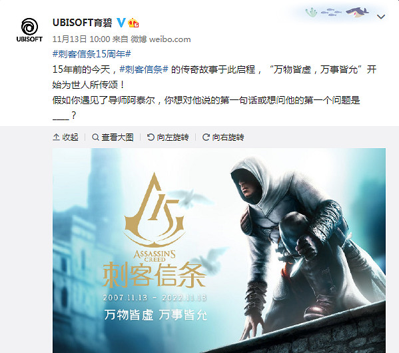Open the inline #刺客信条# topic link

pos(144,69)
